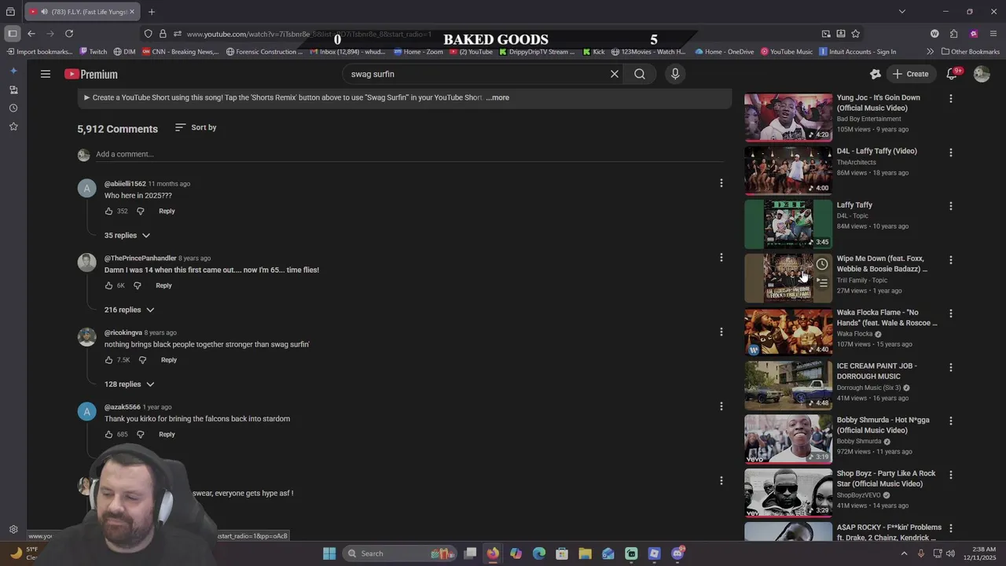Open 'ICE CREAM PAINT JOB - DORROUGH MUSIC' video title
The image size is (1006, 566).
point(877,371)
